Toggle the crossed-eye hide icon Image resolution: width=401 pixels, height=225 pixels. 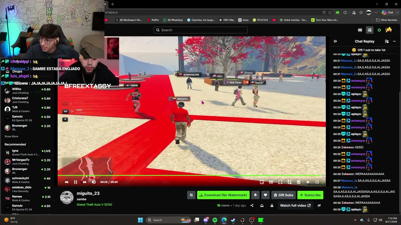point(319,205)
